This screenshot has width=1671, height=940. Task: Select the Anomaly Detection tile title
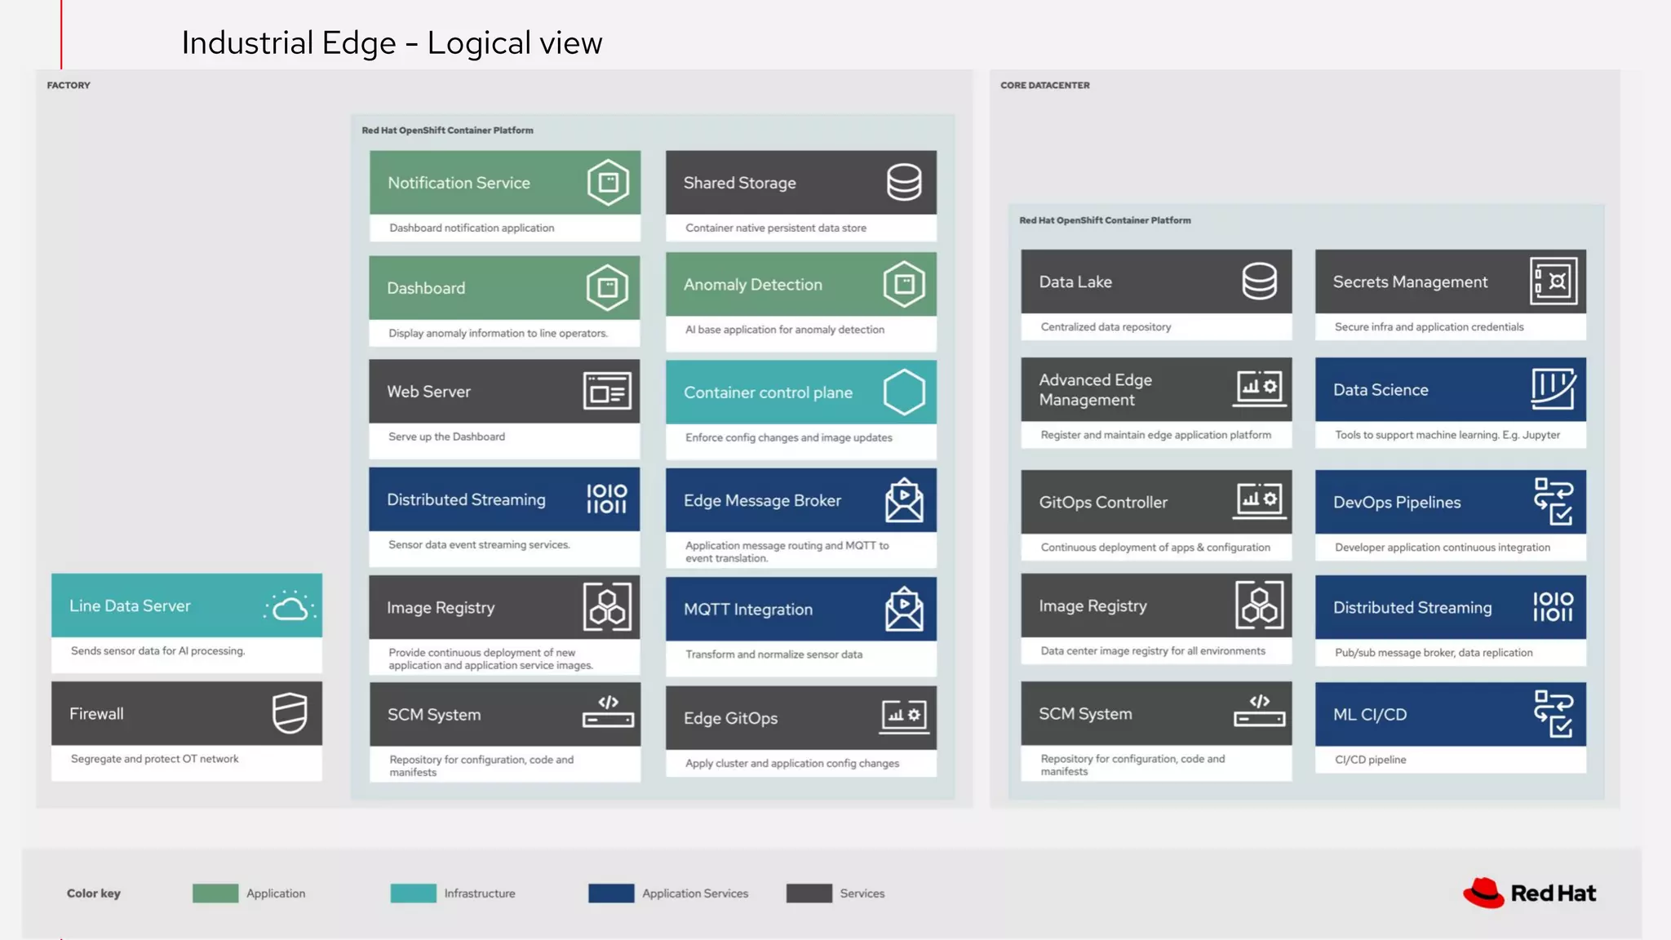click(x=752, y=285)
